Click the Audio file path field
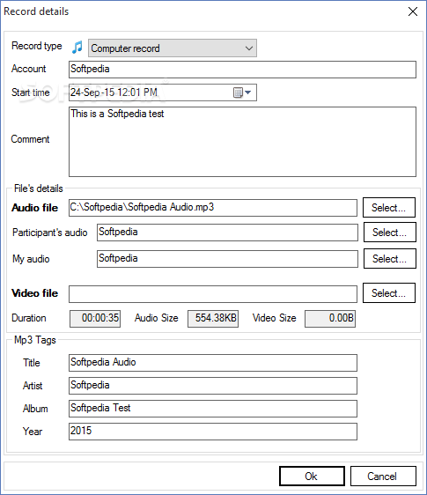The width and height of the screenshot is (427, 495). tap(213, 208)
